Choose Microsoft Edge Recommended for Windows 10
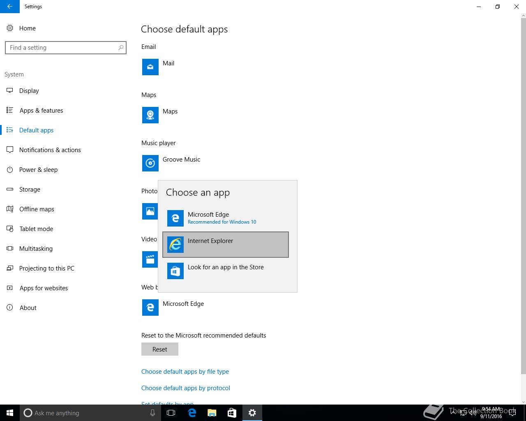Image resolution: width=526 pixels, height=421 pixels. click(226, 218)
